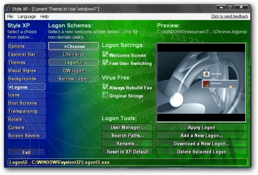Screen dimensions: 258x175
Task: Open the Language menu
Action: pos(27,17)
